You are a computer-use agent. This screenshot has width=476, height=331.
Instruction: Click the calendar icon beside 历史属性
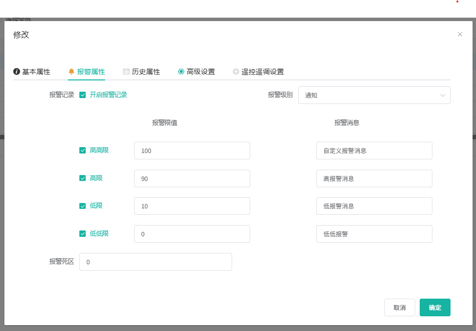point(126,72)
